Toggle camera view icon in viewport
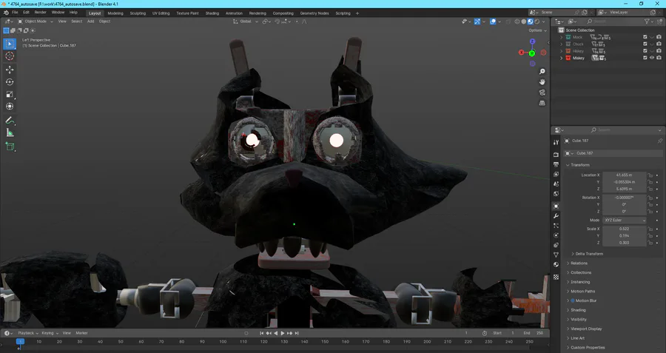 pyautogui.click(x=542, y=93)
